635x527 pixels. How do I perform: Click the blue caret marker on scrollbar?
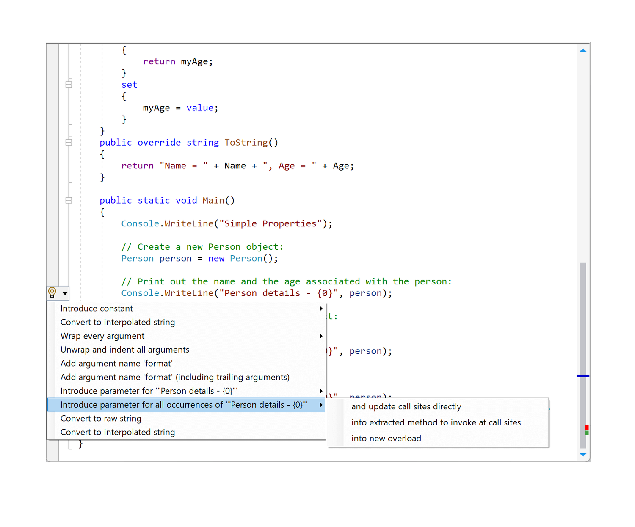click(x=583, y=376)
